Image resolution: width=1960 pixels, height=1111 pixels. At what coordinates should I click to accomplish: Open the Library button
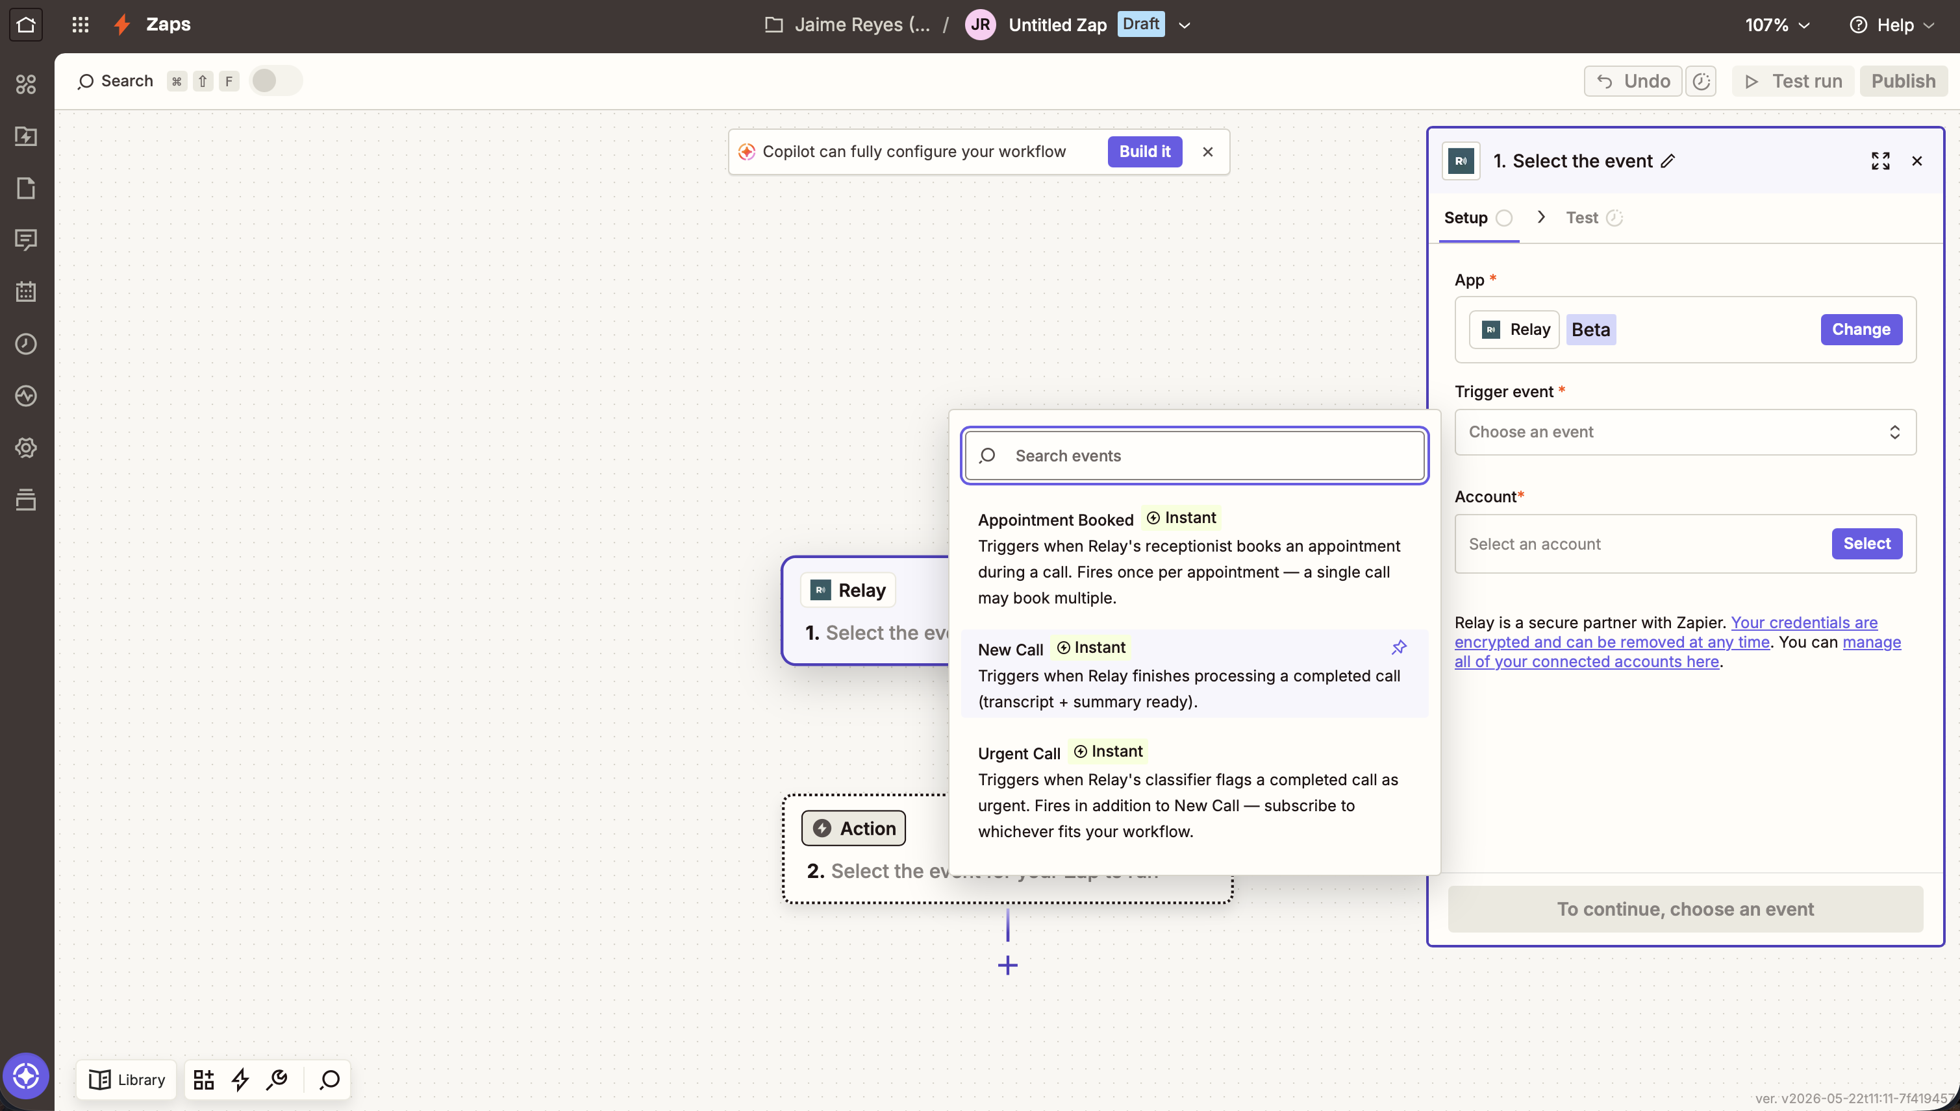pyautogui.click(x=127, y=1080)
